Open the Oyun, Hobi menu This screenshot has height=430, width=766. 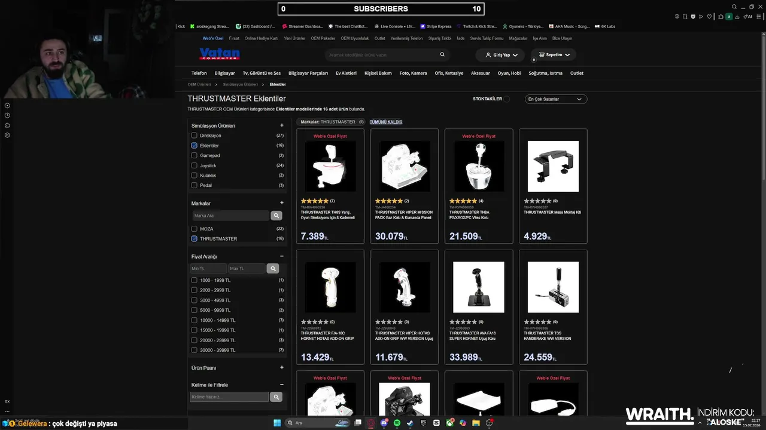pyautogui.click(x=509, y=73)
